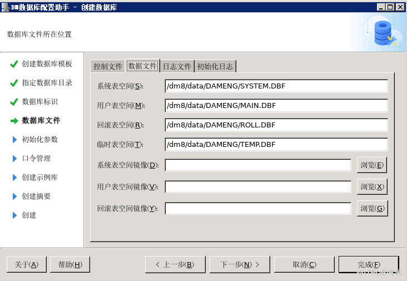Open the 日志文件 tab

(177, 66)
